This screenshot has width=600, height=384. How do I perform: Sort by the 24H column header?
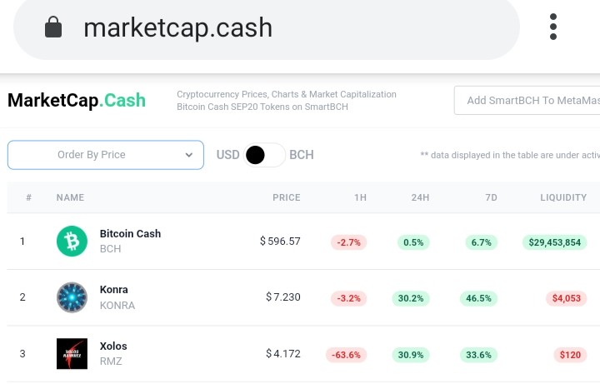(420, 197)
